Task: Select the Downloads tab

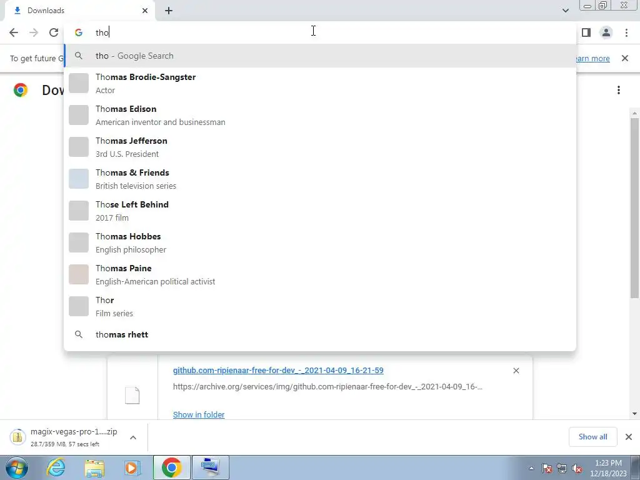Action: [x=79, y=11]
